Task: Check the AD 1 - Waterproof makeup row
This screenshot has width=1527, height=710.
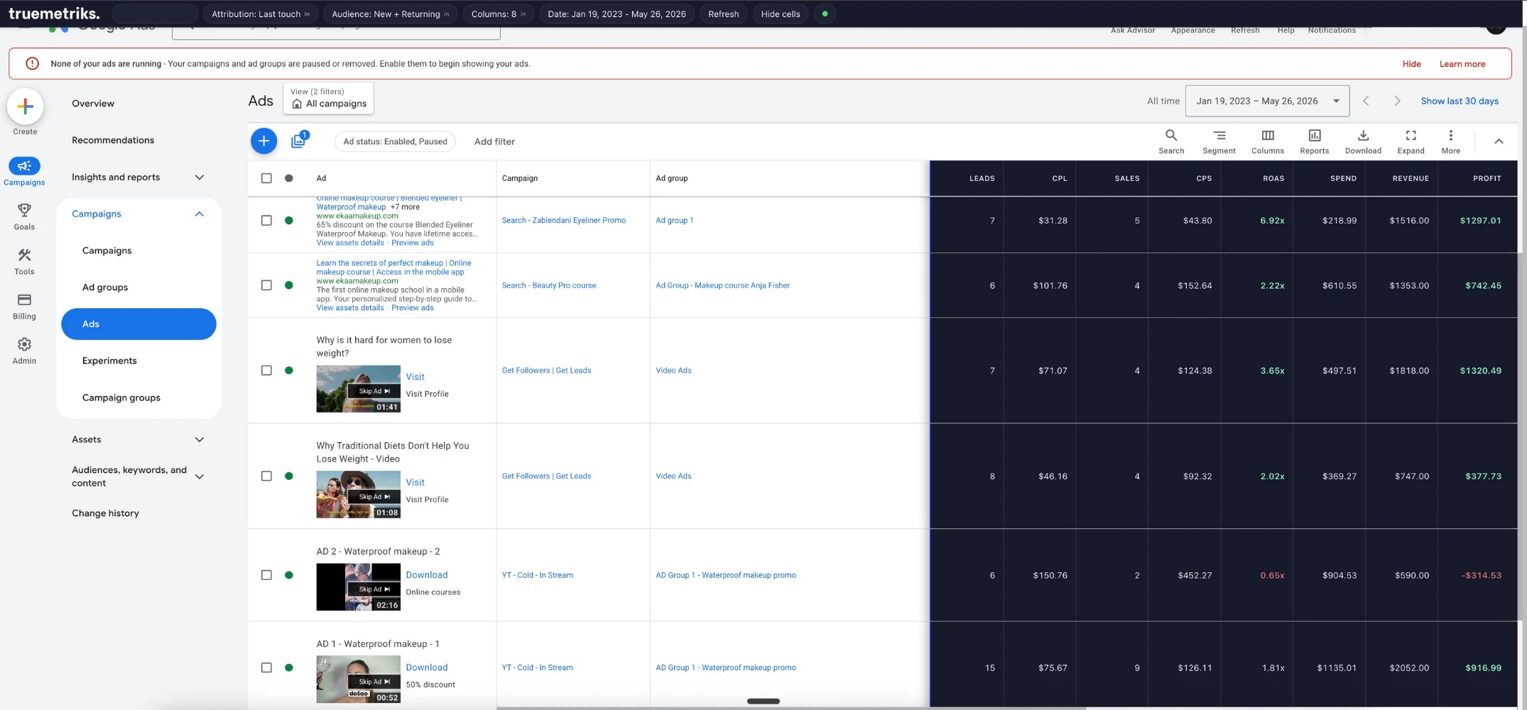Action: pos(266,667)
